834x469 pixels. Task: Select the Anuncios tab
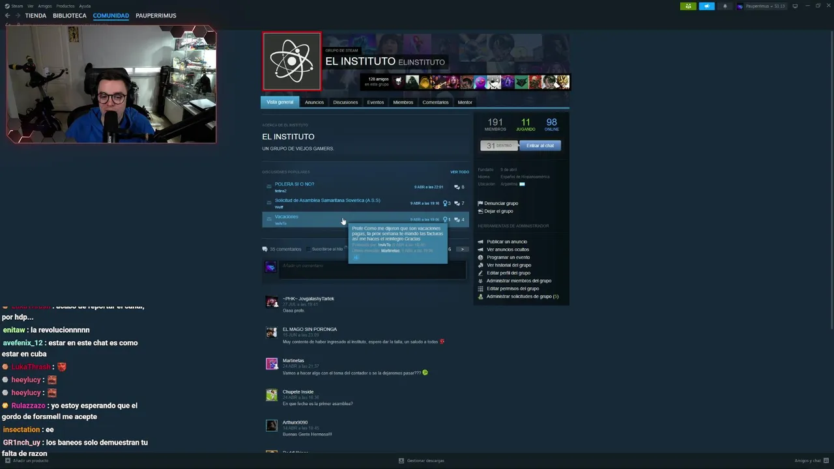point(314,102)
